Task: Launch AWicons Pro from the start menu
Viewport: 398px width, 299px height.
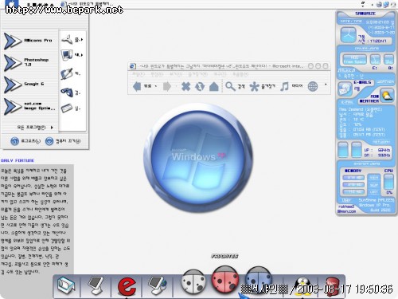Action: [x=29, y=41]
